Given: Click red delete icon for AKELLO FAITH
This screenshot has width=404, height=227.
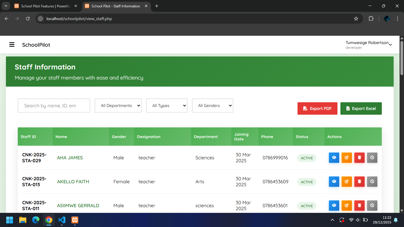Looking at the screenshot, I should pyautogui.click(x=359, y=181).
